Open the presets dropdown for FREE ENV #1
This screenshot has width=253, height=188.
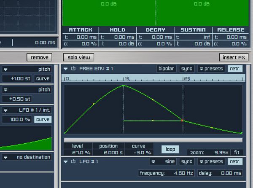tap(211, 68)
